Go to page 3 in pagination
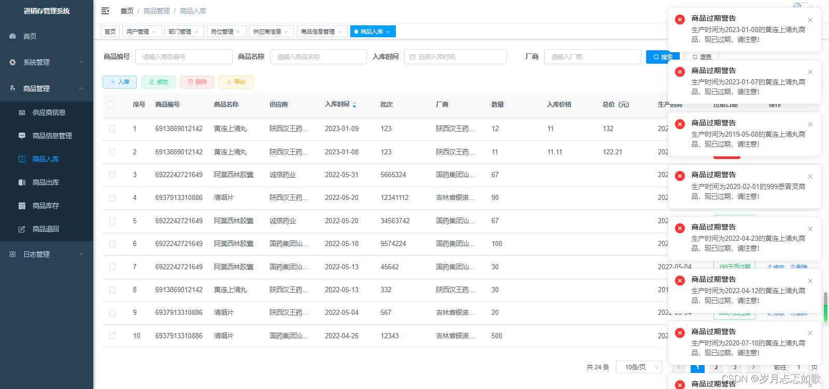The width and height of the screenshot is (829, 389). [735, 367]
